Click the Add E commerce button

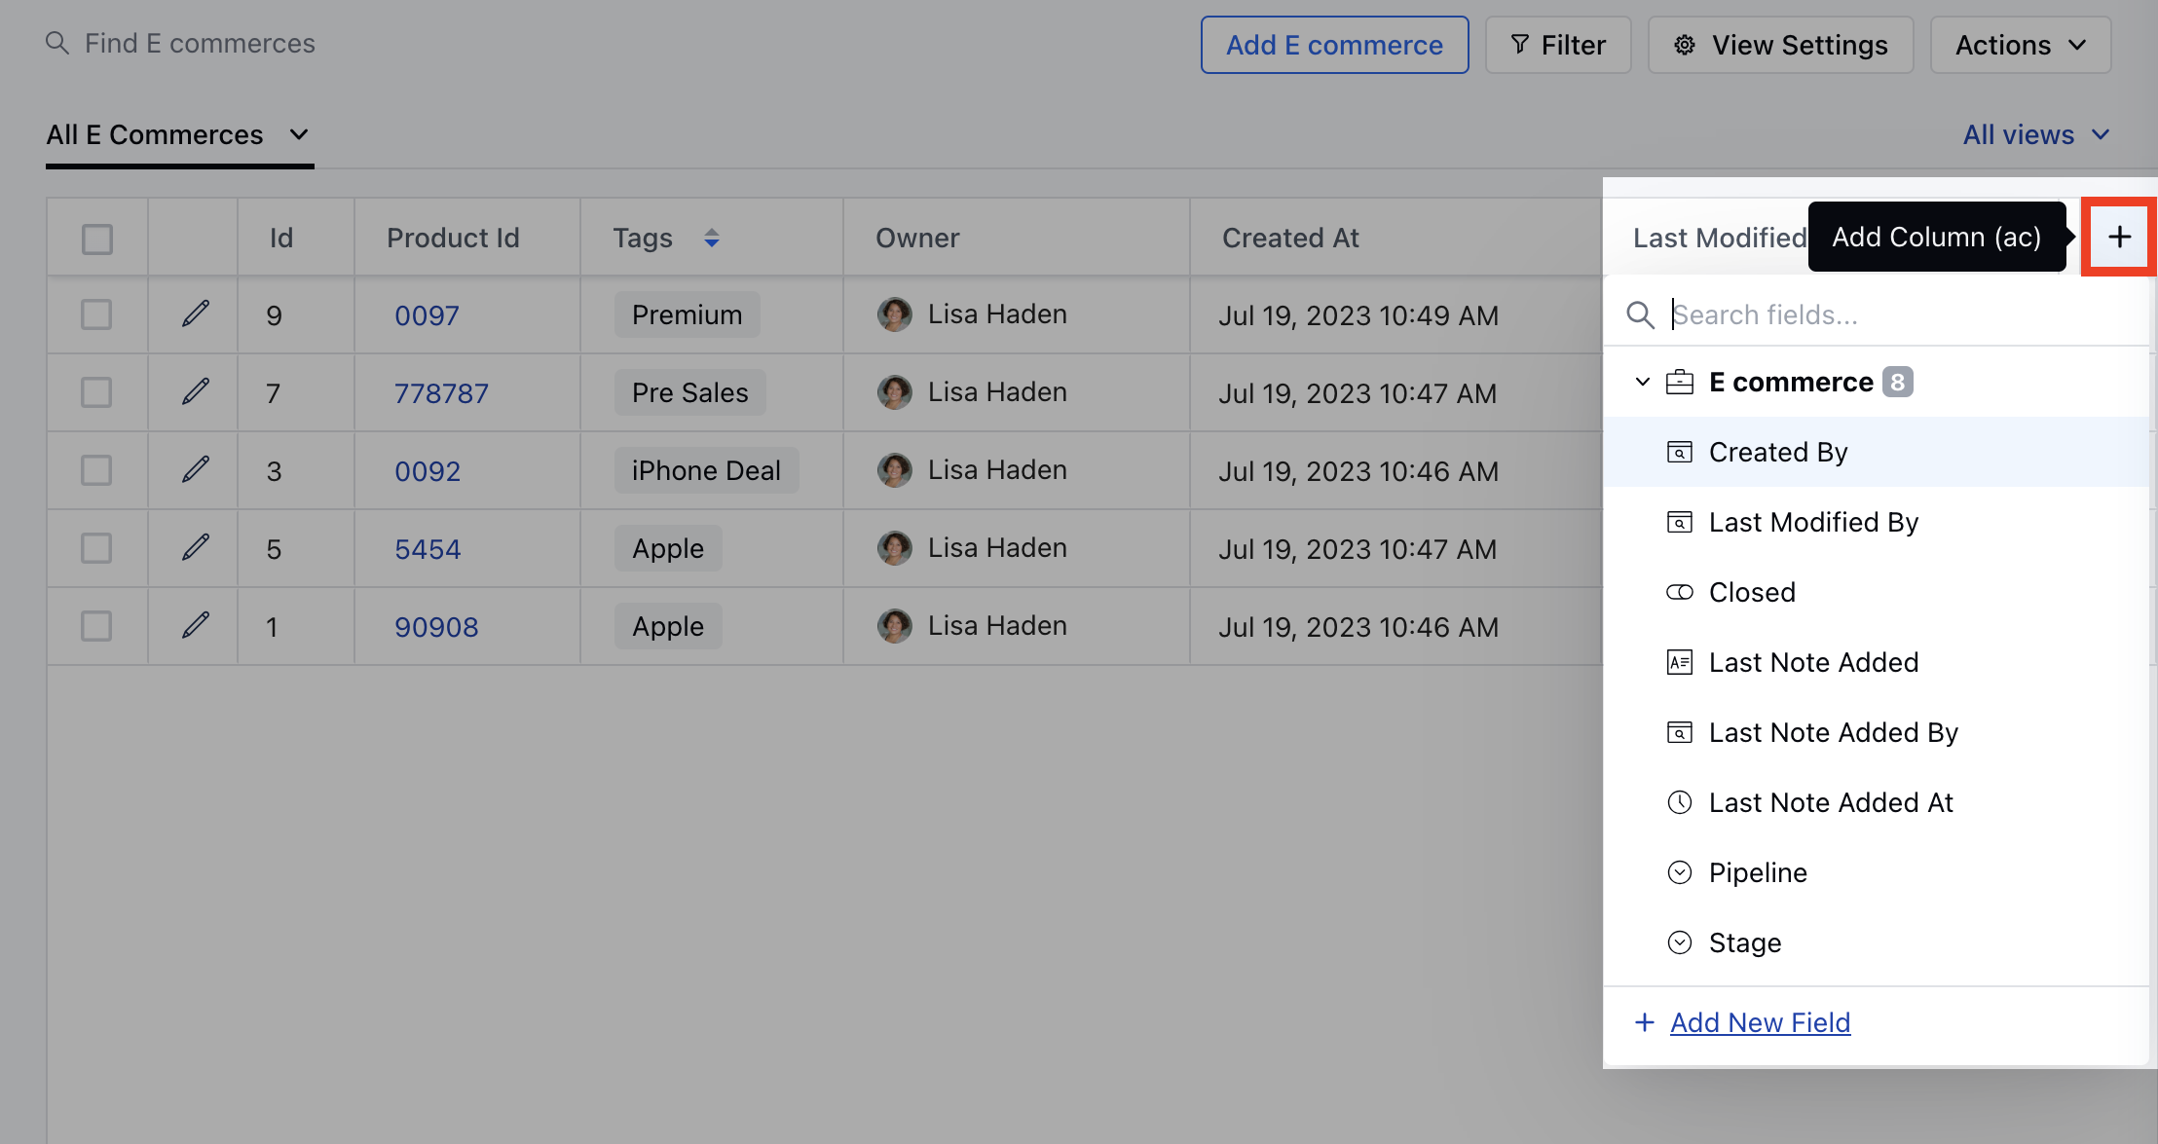click(1334, 45)
